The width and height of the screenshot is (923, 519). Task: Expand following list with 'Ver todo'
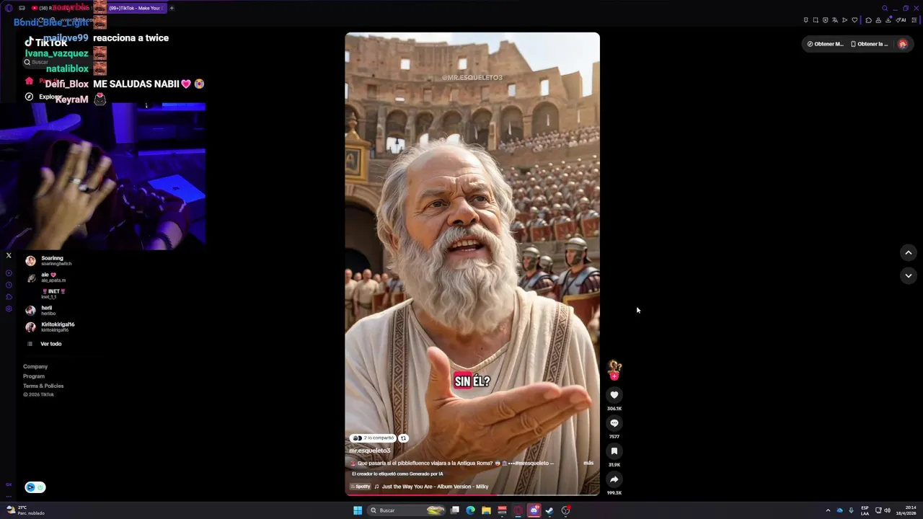(50, 344)
